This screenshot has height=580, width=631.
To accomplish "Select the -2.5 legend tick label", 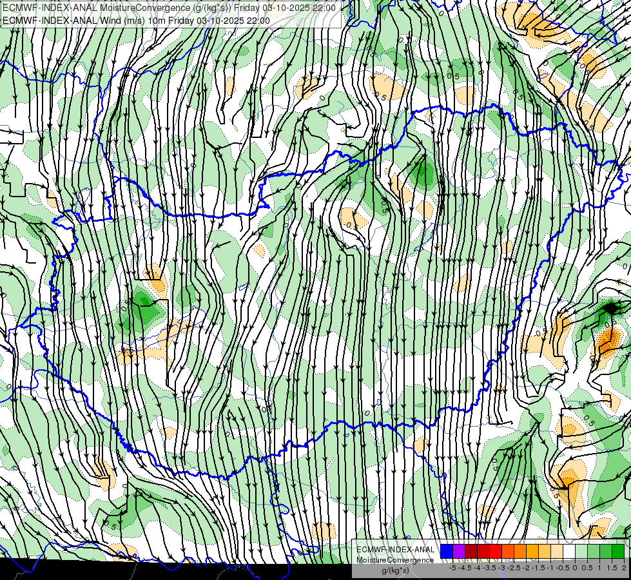I will 514,568.
